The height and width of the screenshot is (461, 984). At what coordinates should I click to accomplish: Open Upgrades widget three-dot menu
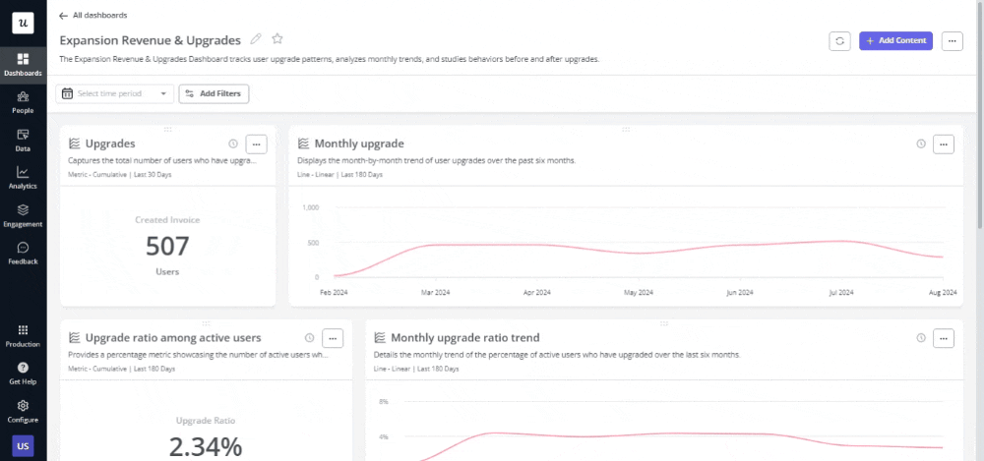(x=256, y=144)
